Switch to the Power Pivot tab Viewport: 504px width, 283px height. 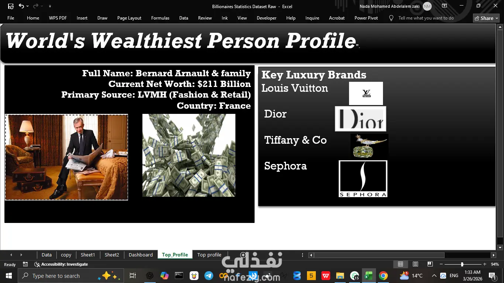click(x=366, y=18)
